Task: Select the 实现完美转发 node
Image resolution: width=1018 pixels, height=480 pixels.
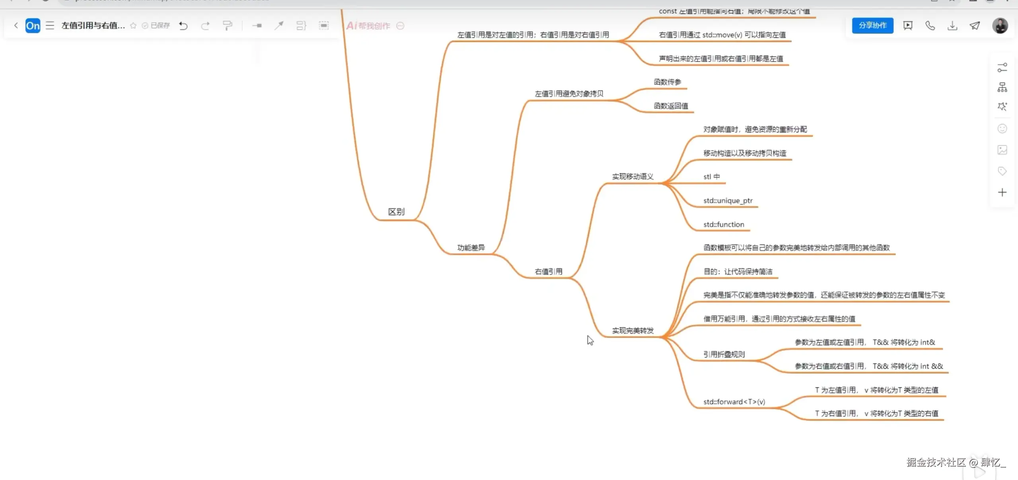Action: pos(633,331)
